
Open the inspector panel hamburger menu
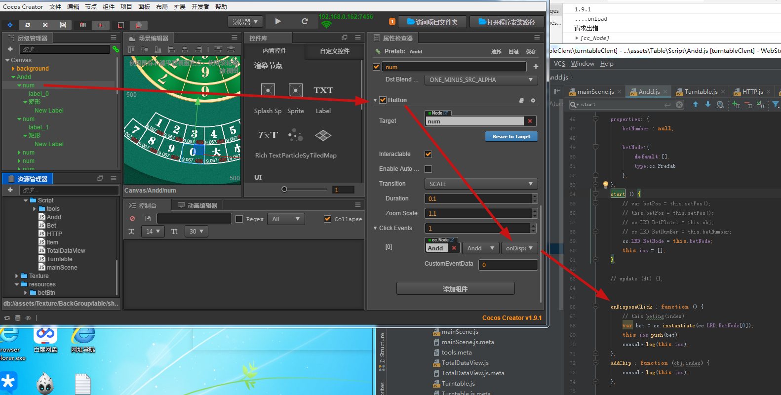coord(537,38)
